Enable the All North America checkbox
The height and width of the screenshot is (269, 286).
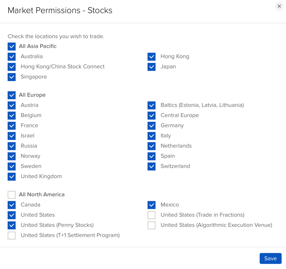12,195
